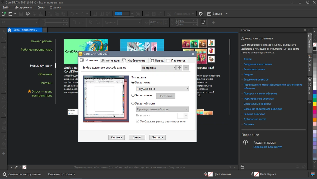Viewport: 317px width, 179px height.
Task: Pick the red swatch in color palette
Action: (315, 108)
